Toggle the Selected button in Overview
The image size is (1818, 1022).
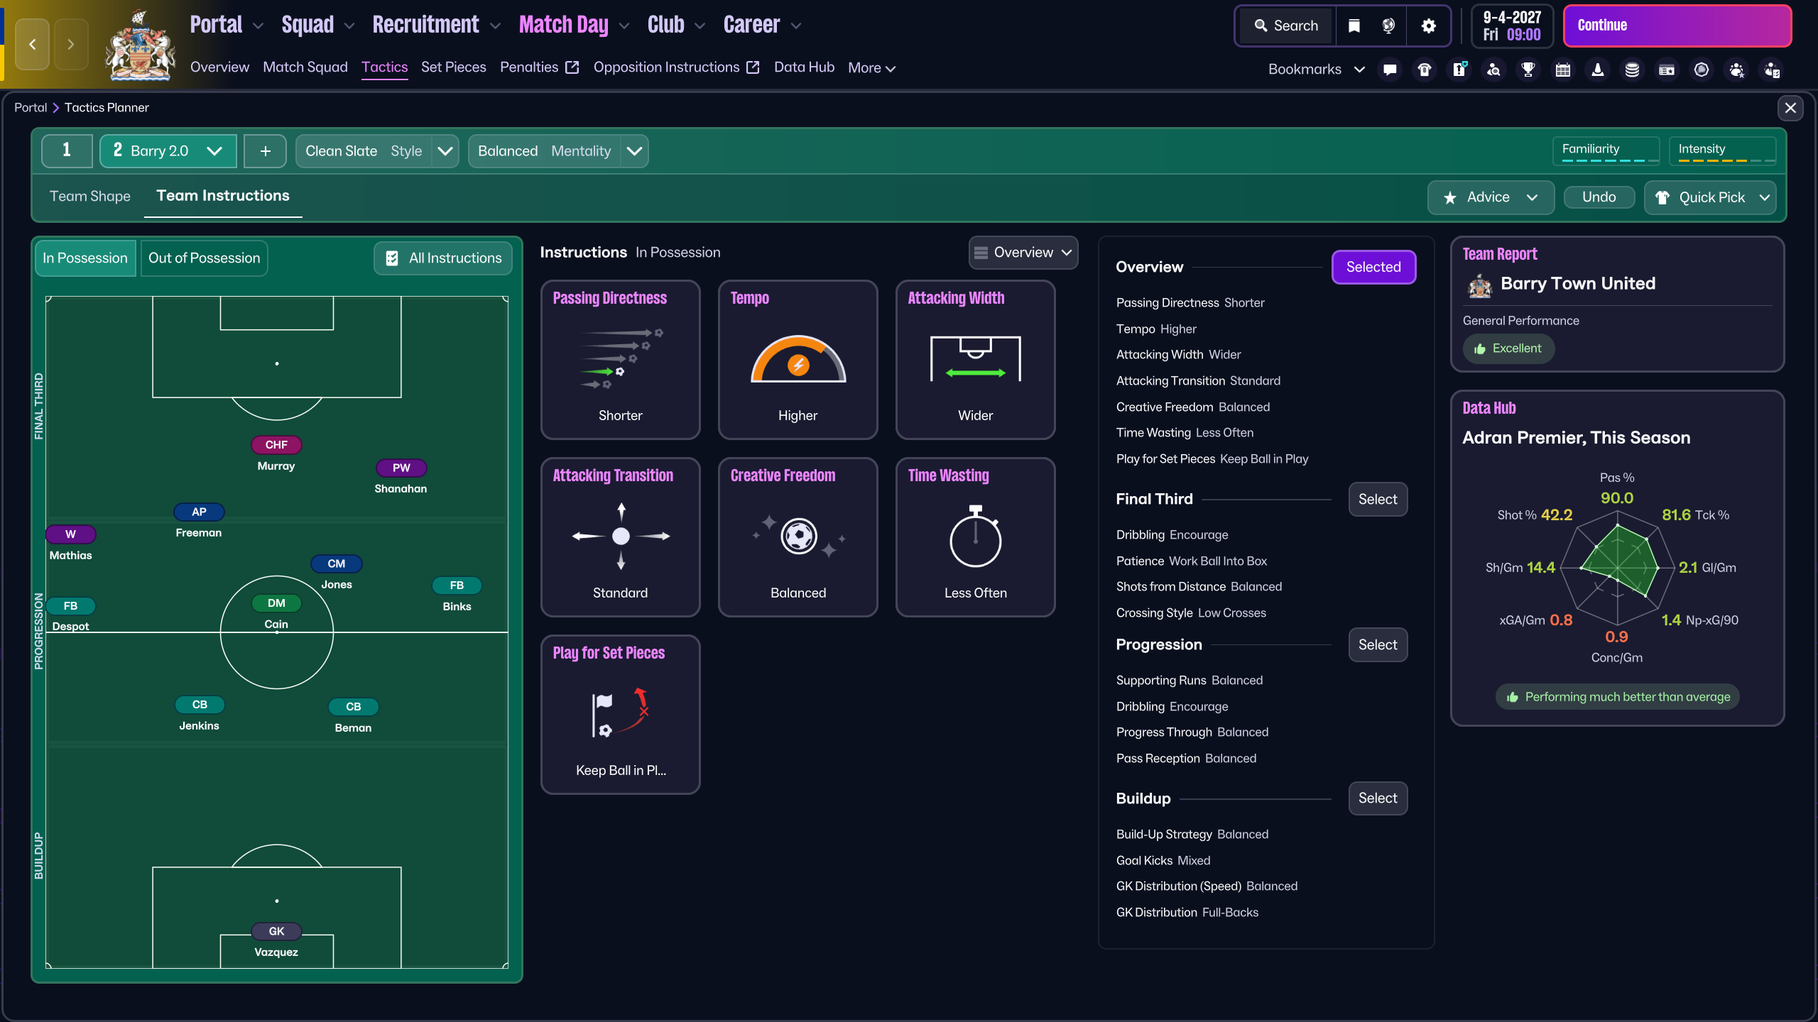pos(1373,267)
